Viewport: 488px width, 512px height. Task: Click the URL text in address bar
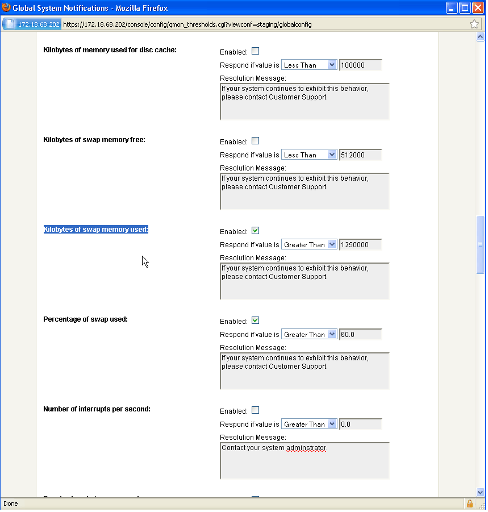pyautogui.click(x=188, y=24)
